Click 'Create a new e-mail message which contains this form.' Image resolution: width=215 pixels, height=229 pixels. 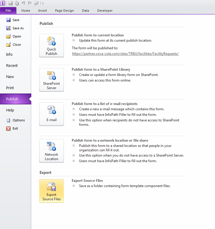point(122,109)
